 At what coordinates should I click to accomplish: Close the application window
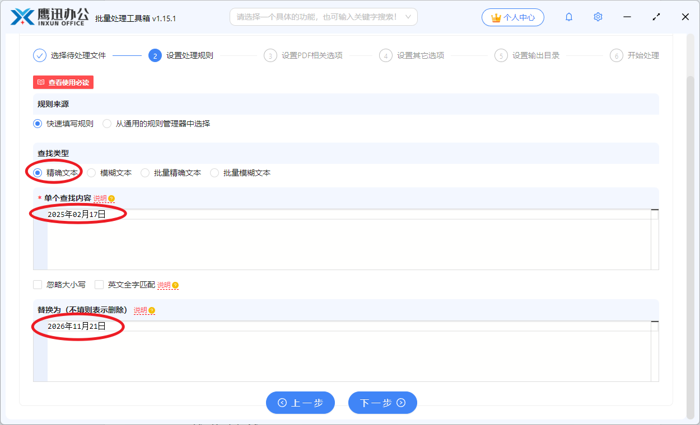tap(685, 17)
